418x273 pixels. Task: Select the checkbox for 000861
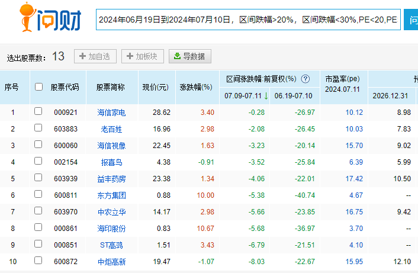pos(38,227)
